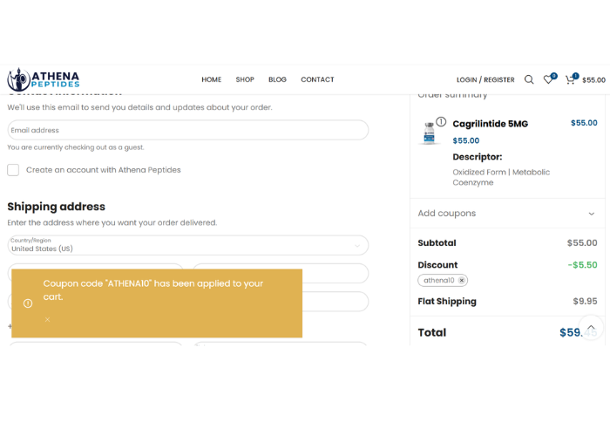Screen dimensions: 610x436
Task: Click the quantity badge on product image
Action: [x=441, y=122]
